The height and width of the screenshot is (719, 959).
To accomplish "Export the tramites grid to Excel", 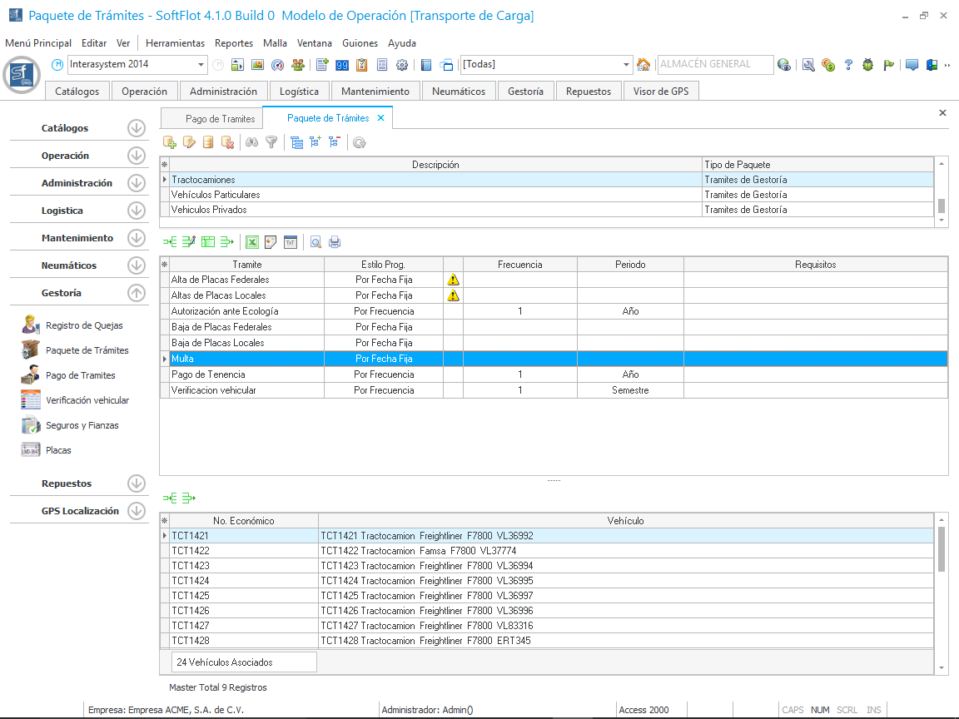I will point(252,242).
